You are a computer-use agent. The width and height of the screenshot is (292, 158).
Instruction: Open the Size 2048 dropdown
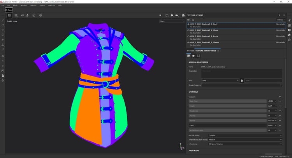(x=219, y=81)
